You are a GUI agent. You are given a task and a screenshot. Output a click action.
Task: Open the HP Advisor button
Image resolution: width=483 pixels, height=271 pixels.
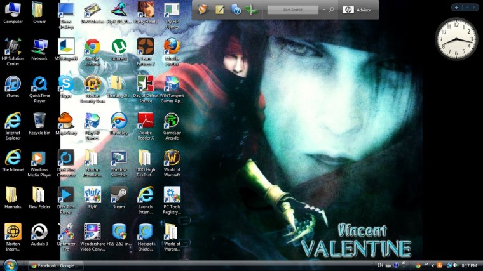[x=357, y=10]
